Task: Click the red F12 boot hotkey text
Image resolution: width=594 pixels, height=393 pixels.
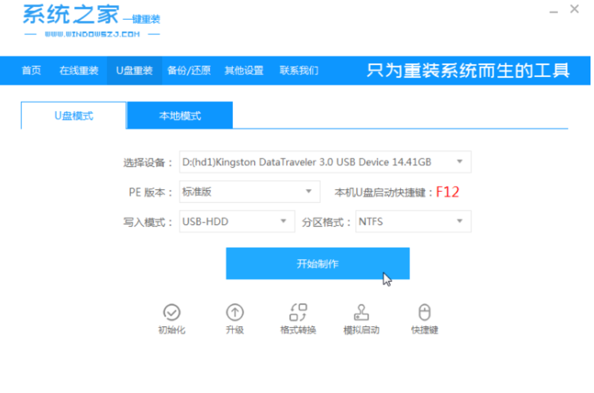Action: click(447, 192)
